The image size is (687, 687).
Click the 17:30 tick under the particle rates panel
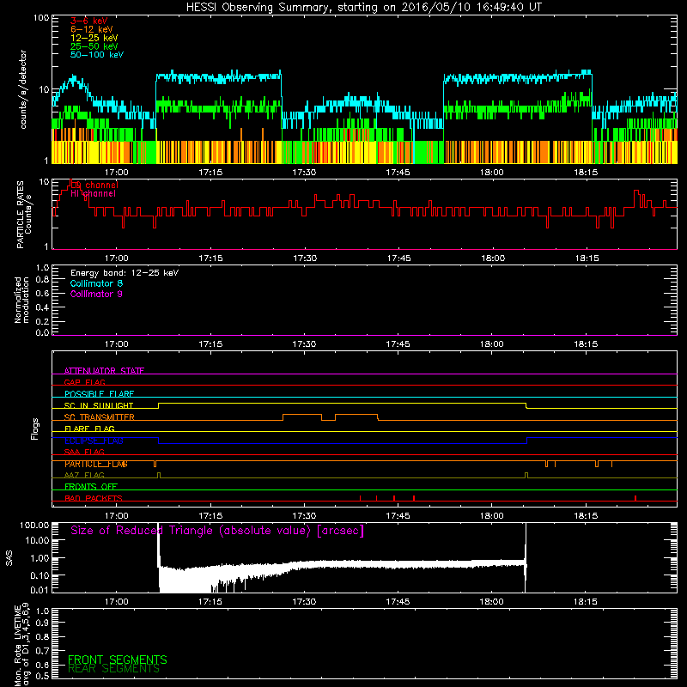pos(305,258)
